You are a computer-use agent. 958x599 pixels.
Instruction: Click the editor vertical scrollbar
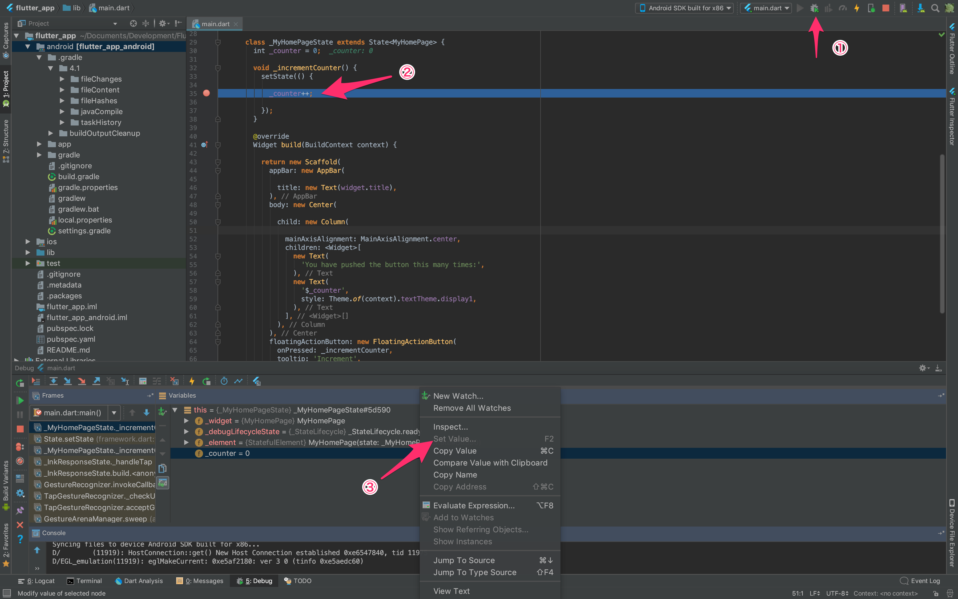click(942, 234)
